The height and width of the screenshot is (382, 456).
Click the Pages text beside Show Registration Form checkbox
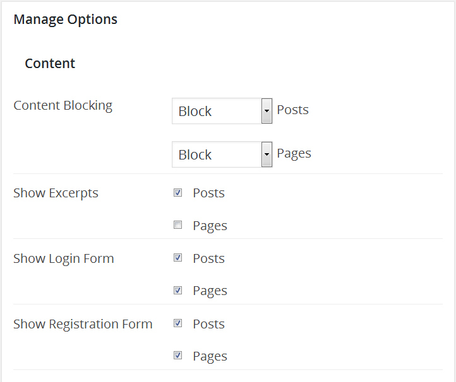pos(210,356)
